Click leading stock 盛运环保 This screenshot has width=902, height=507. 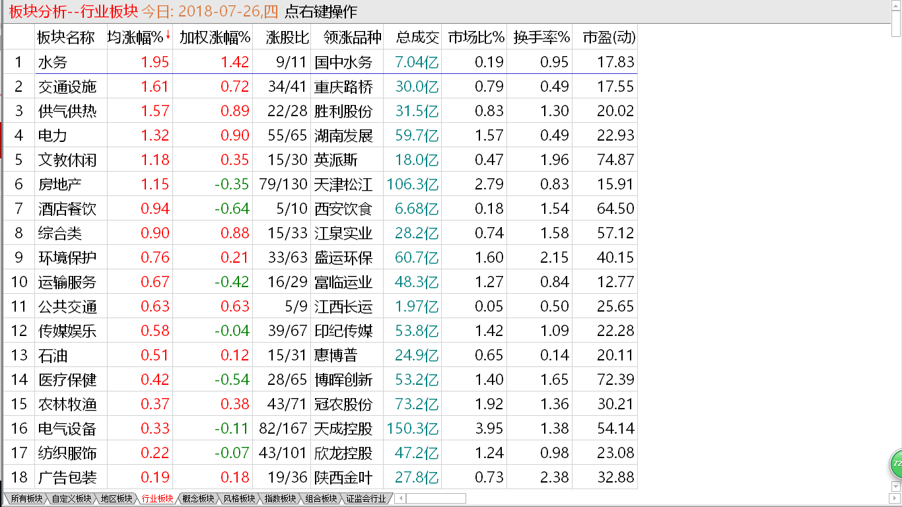click(x=343, y=257)
